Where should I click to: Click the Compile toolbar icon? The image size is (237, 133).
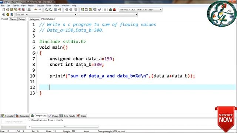(82, 10)
